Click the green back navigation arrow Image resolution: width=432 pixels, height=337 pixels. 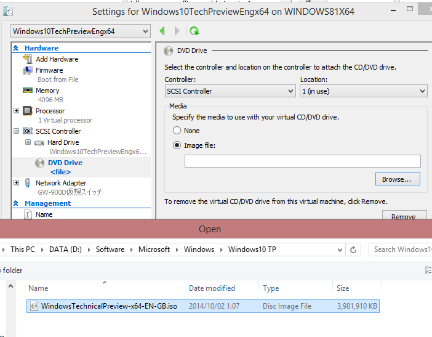tap(162, 31)
